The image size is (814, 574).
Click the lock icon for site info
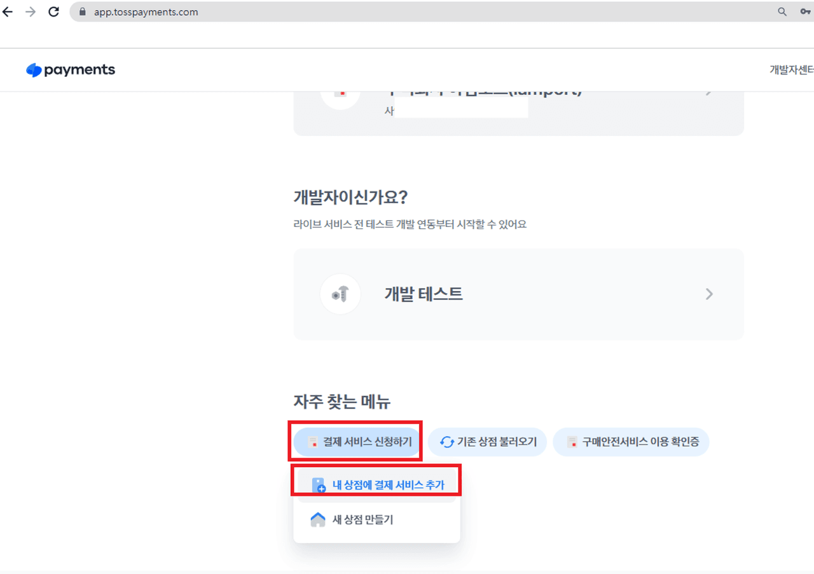[82, 12]
